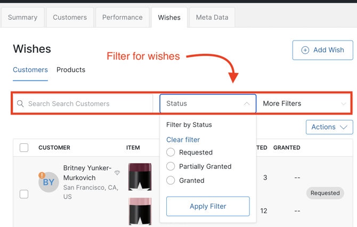Click the orange alert badge on avatar
Image resolution: width=357 pixels, height=227 pixels.
(42, 175)
